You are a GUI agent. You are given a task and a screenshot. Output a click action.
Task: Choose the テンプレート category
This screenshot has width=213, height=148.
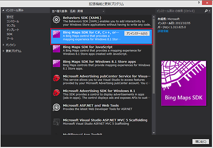(x=13, y=30)
